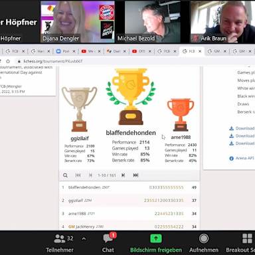Screen dimensions: 255x255
Task: Click the browser home icon
Action: coord(8,61)
